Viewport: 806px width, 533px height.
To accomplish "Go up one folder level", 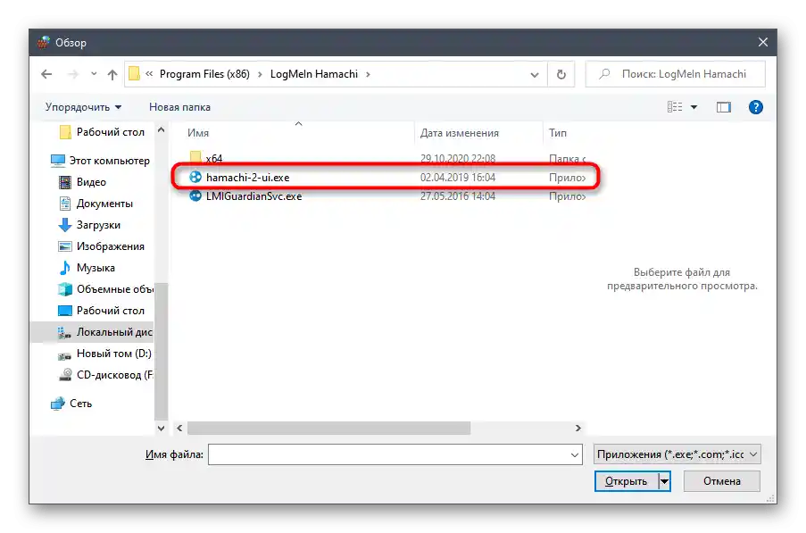I will point(112,74).
